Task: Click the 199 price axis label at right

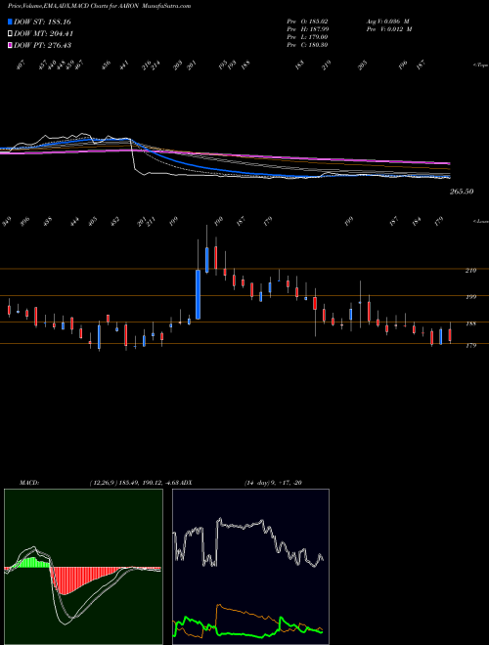Action: (x=470, y=297)
